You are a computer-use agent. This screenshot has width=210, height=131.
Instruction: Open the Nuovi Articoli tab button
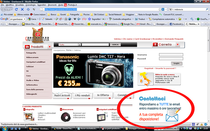(62, 96)
